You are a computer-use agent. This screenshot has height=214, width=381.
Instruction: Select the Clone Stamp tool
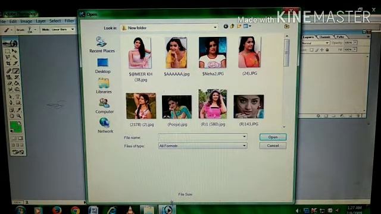[9, 77]
